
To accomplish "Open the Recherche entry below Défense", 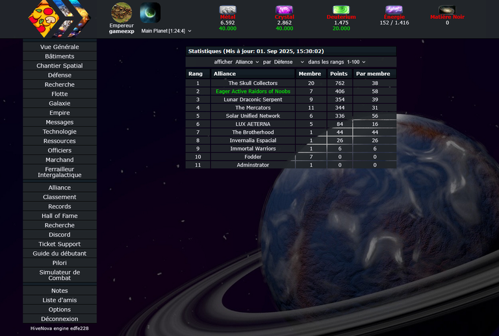I will (60, 84).
